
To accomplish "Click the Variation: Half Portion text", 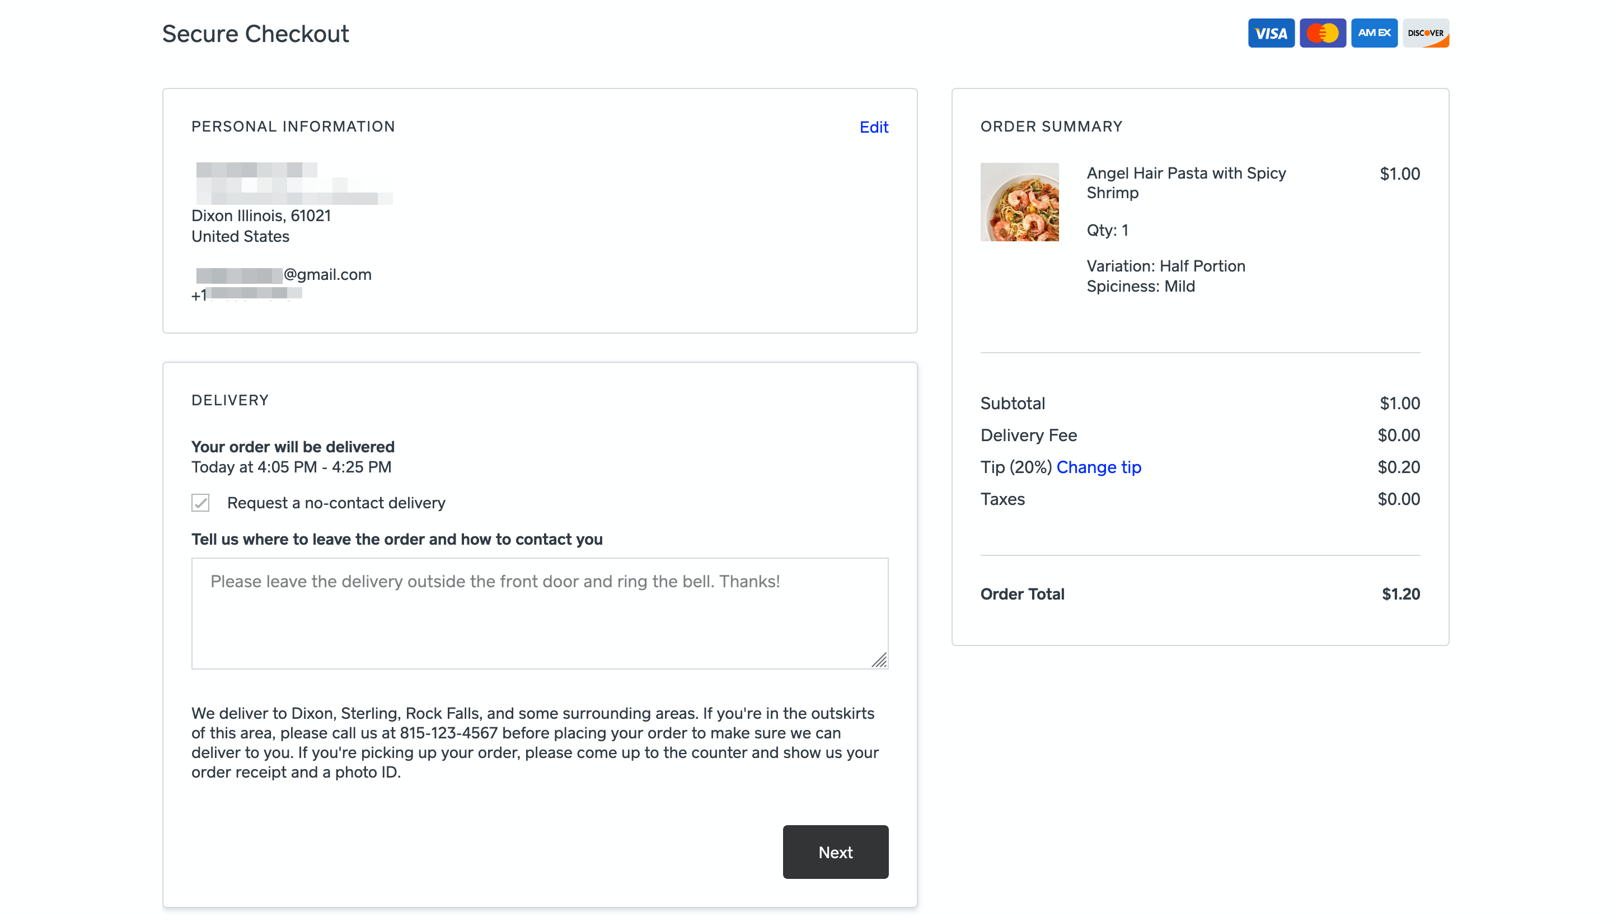I will (1165, 266).
